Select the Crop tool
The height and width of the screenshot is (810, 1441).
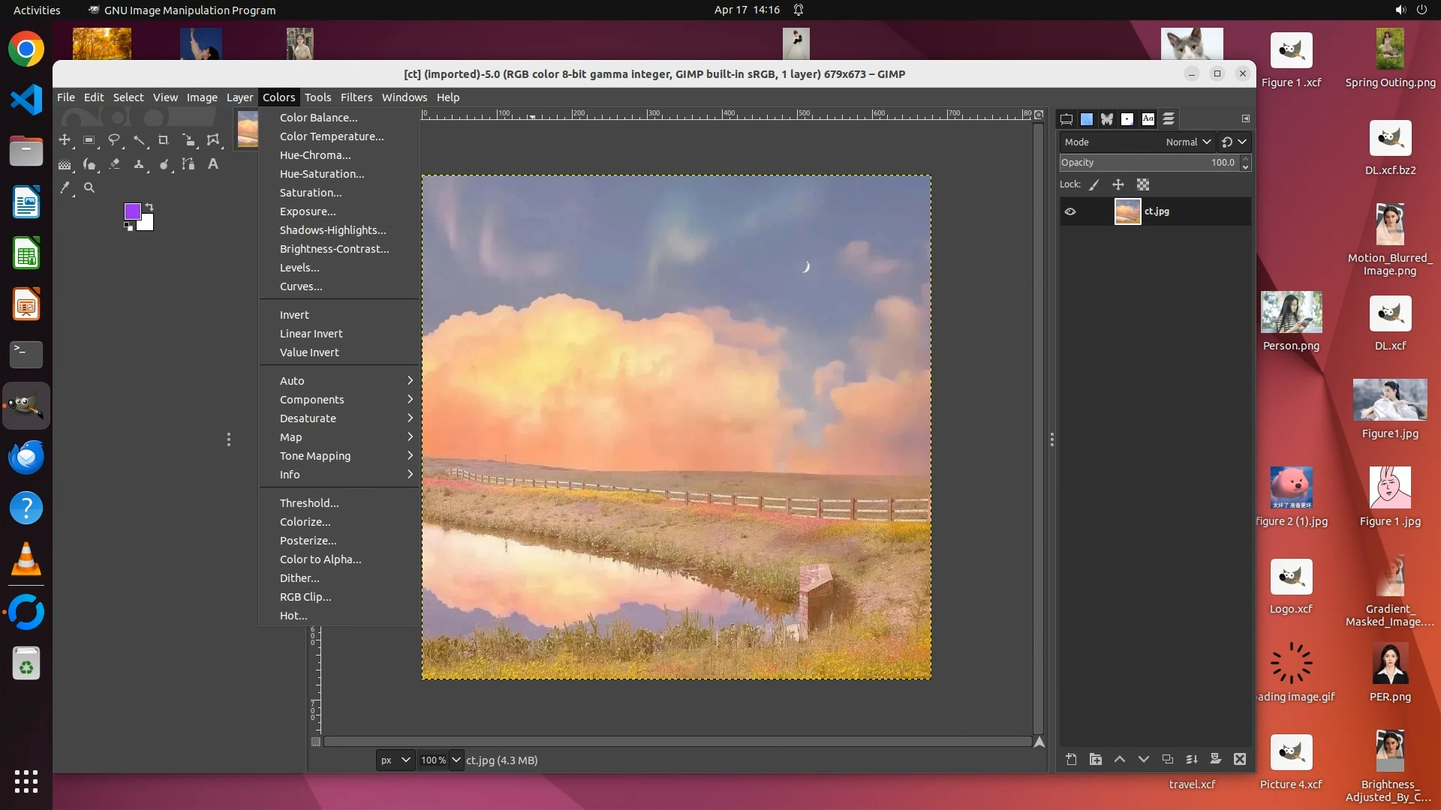[x=164, y=140]
